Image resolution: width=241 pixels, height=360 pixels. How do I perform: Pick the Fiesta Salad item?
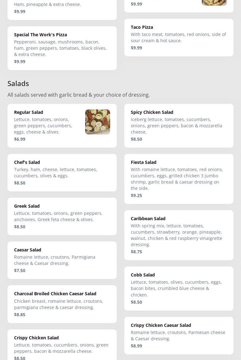(178, 179)
